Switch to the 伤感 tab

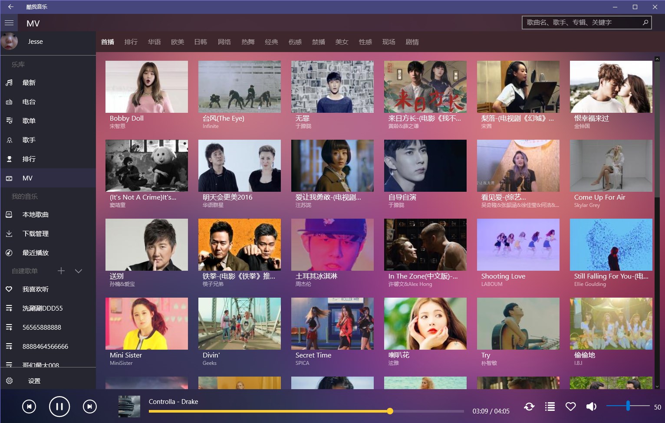click(295, 42)
